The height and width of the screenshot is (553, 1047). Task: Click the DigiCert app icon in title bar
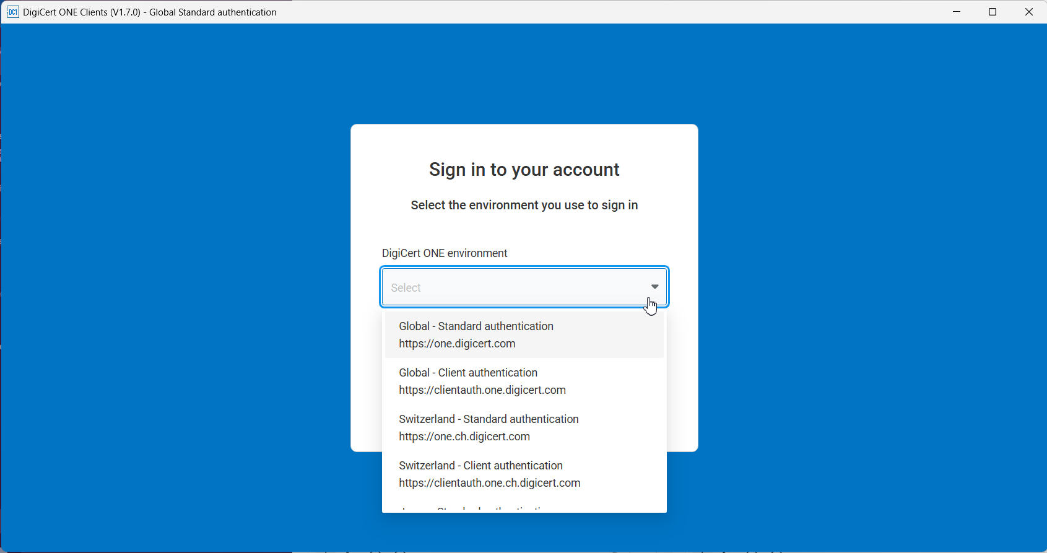[x=12, y=12]
